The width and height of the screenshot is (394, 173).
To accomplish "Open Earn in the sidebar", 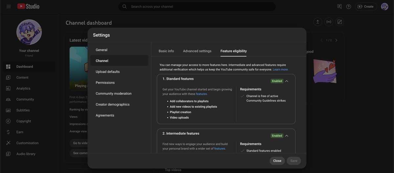I will point(29,132).
